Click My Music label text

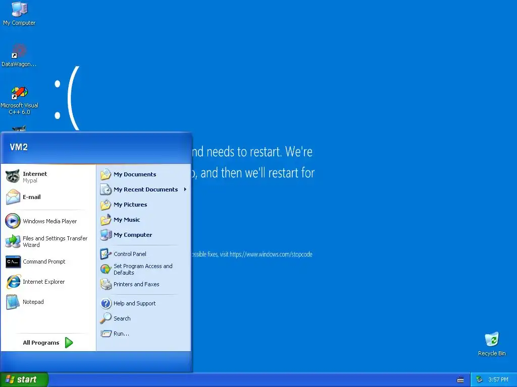(127, 220)
